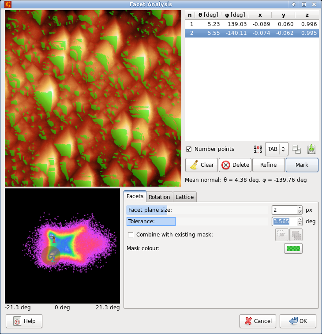Decrease Facet plane size value
Image resolution: width=322 pixels, height=334 pixels.
(x=300, y=212)
